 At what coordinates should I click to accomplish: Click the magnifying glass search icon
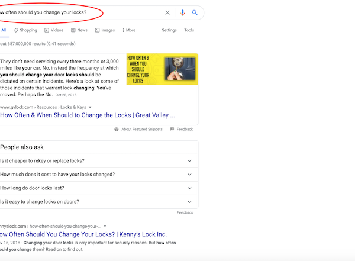[x=194, y=12]
